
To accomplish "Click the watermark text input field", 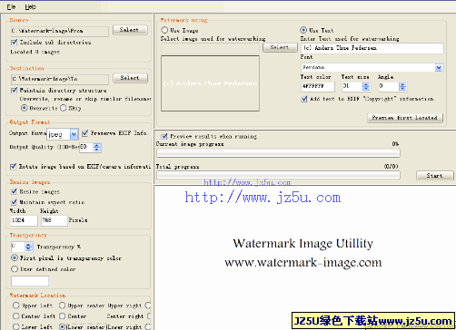I will click(372, 48).
